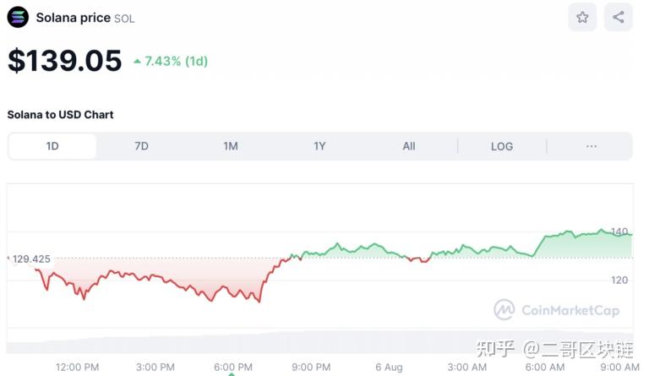Click the Solana to USD Chart title
The width and height of the screenshot is (649, 376).
coord(60,114)
